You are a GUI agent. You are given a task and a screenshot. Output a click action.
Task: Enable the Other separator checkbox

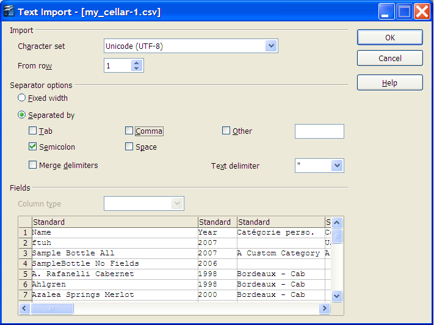[x=226, y=131]
